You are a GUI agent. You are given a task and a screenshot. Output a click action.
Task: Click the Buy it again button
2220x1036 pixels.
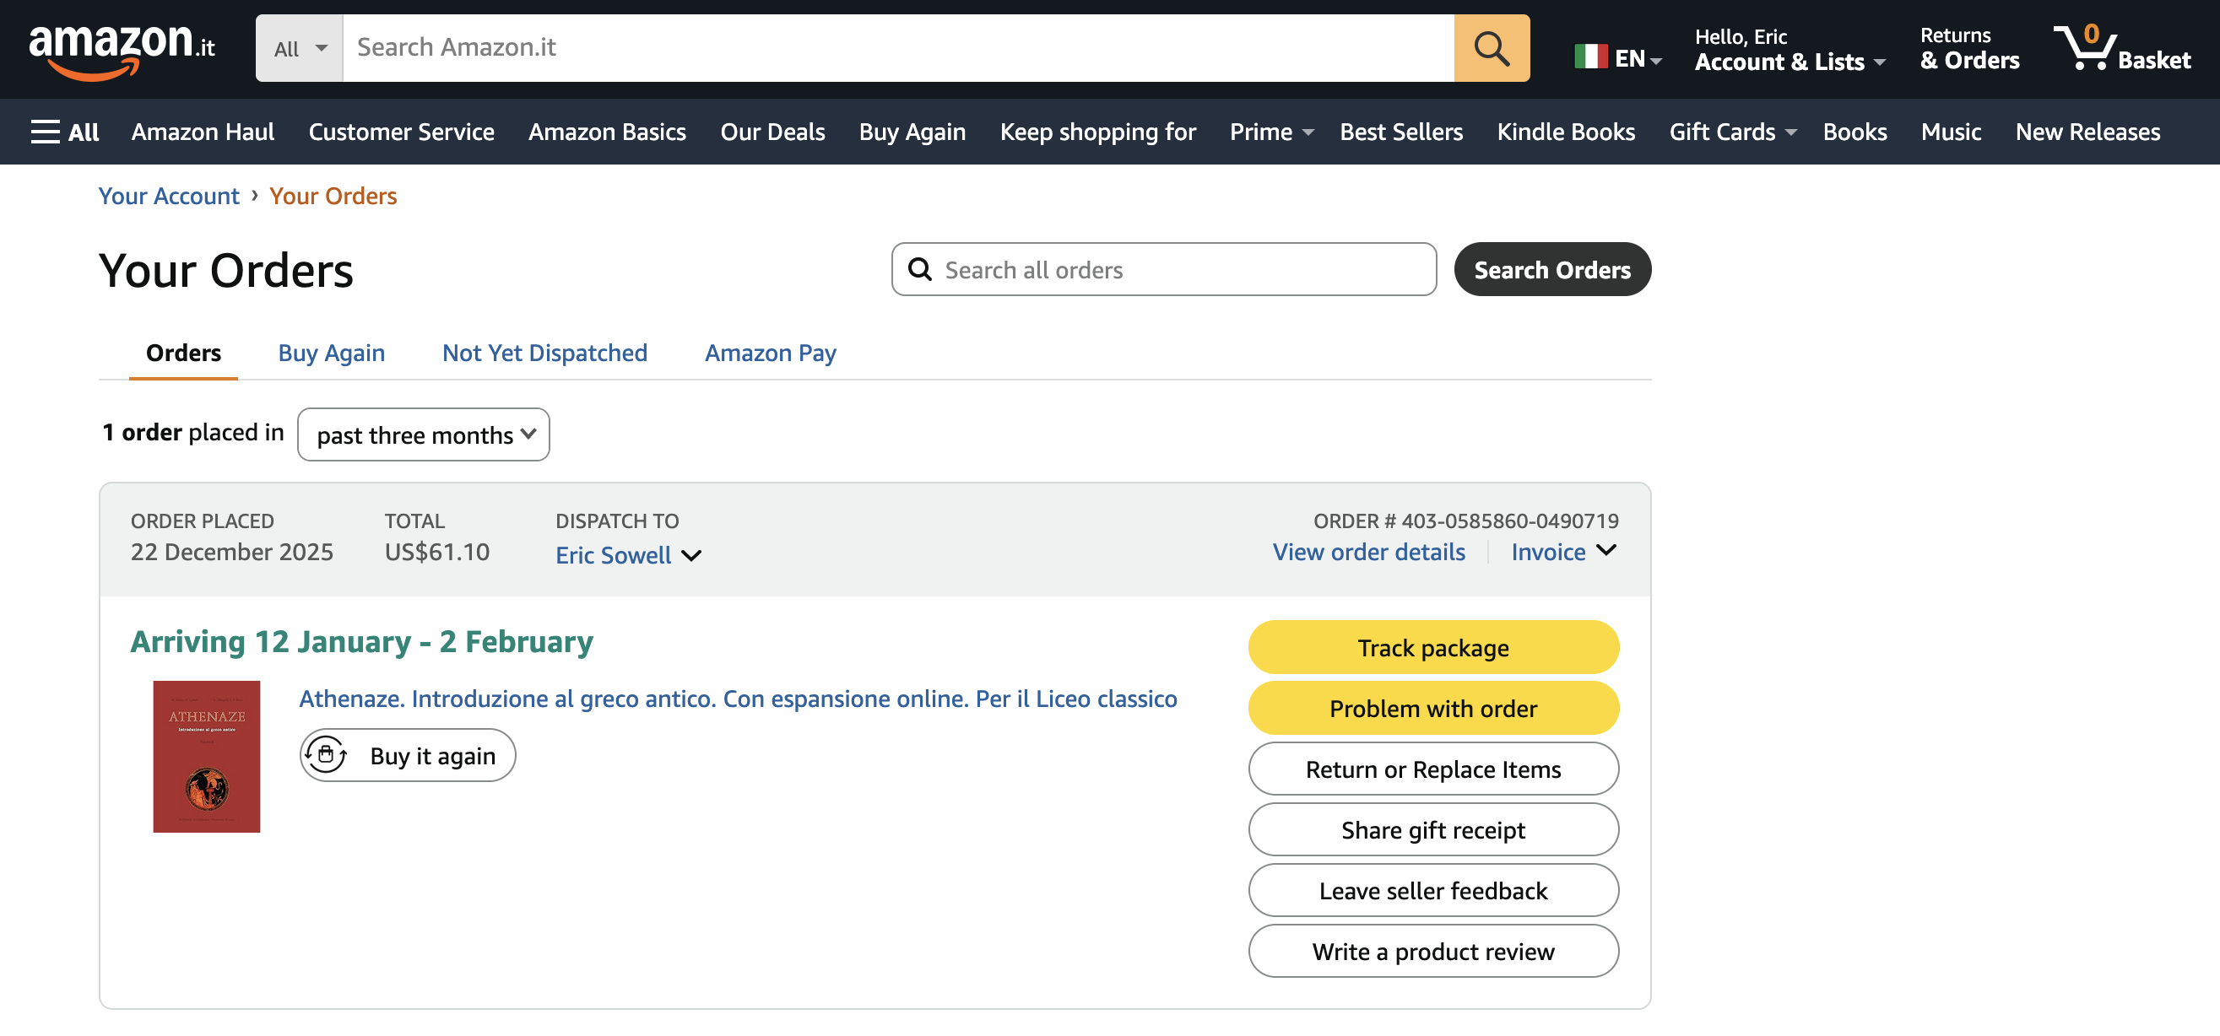[408, 755]
